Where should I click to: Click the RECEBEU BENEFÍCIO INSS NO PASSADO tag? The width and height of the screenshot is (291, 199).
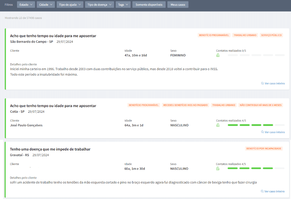click(x=185, y=105)
